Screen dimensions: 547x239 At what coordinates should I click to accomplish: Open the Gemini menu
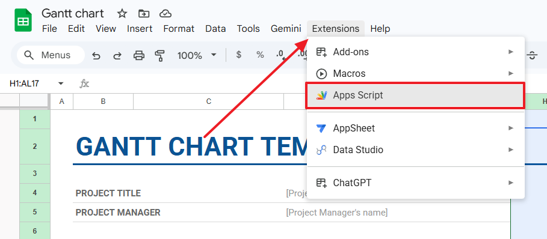286,29
